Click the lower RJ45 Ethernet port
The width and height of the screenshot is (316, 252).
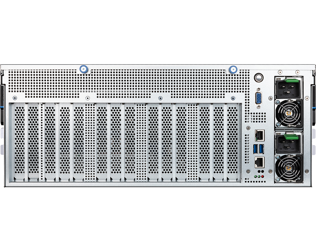pos(259,162)
